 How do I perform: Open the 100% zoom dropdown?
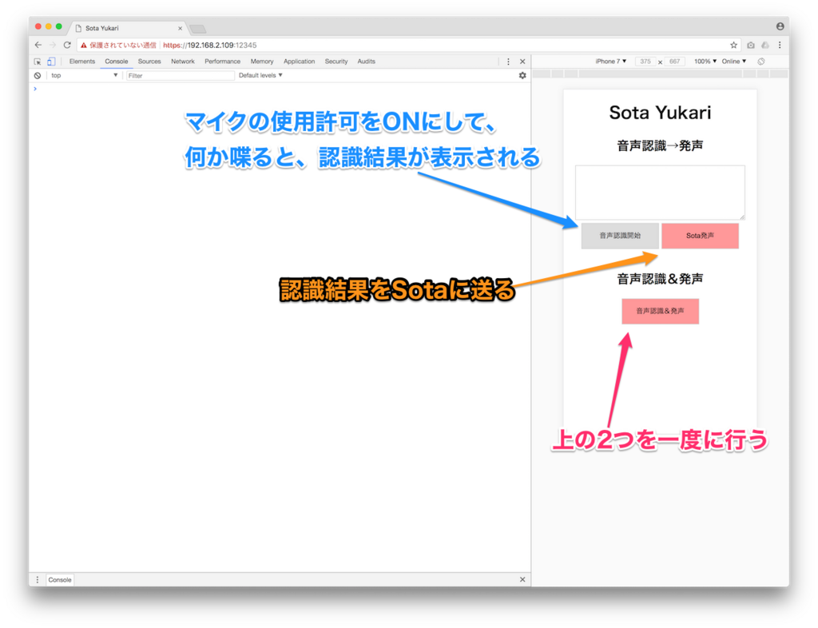coord(705,62)
